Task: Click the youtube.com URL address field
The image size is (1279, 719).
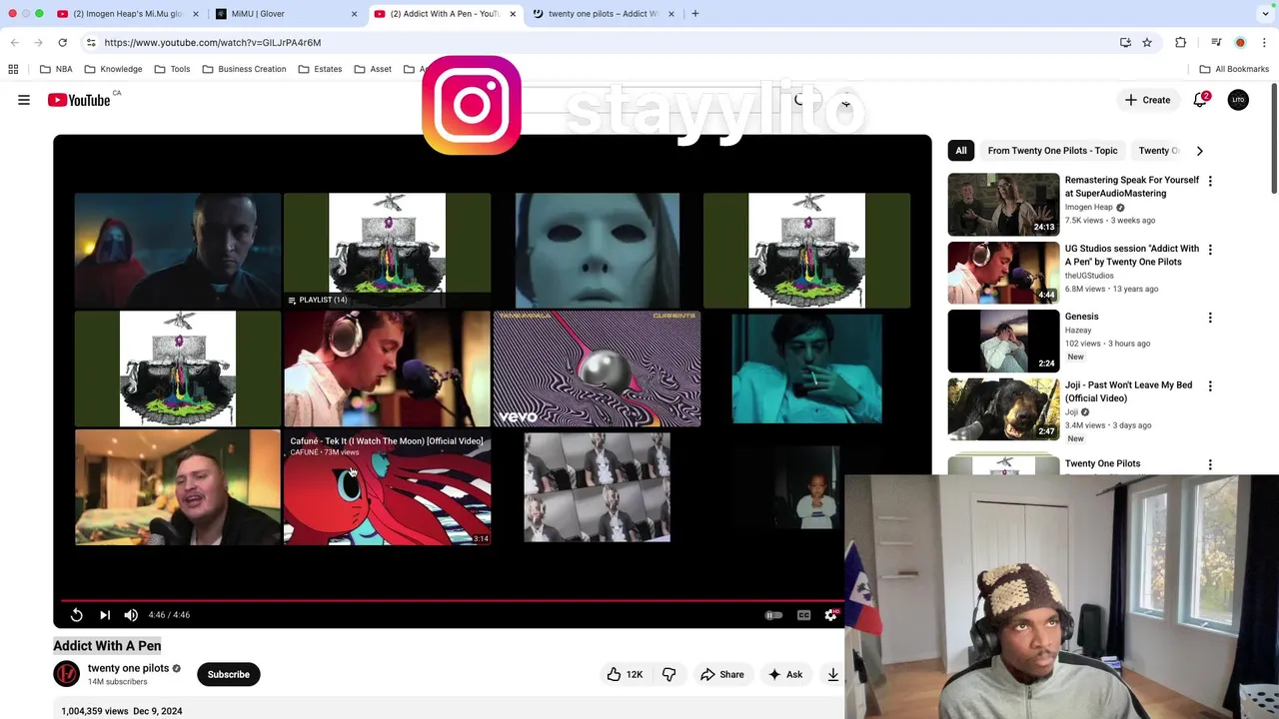Action: 600,43
